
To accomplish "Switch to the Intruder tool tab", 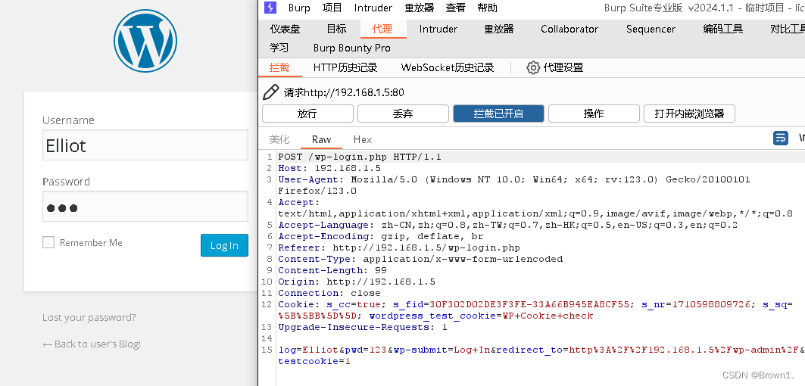I will click(438, 30).
